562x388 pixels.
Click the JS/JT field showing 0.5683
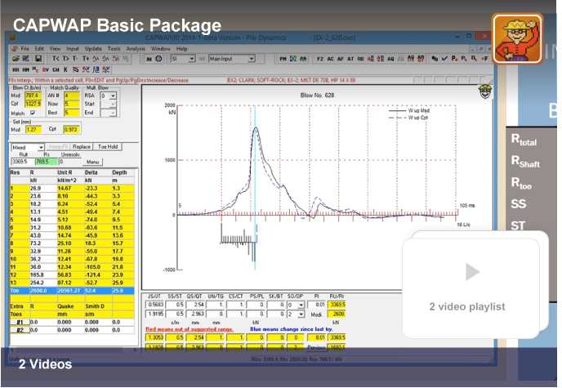point(155,305)
